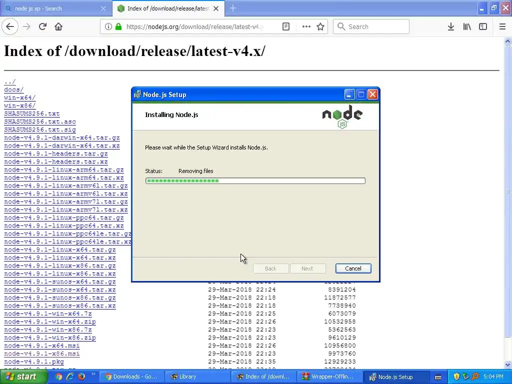Open the Firefox home page
512x384 pixels.
coord(58,26)
